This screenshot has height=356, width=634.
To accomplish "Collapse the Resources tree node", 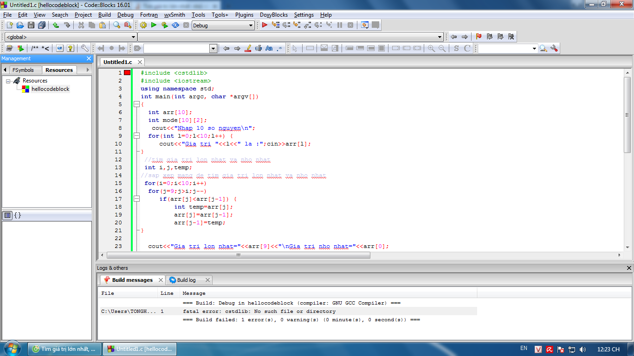I will [x=8, y=81].
